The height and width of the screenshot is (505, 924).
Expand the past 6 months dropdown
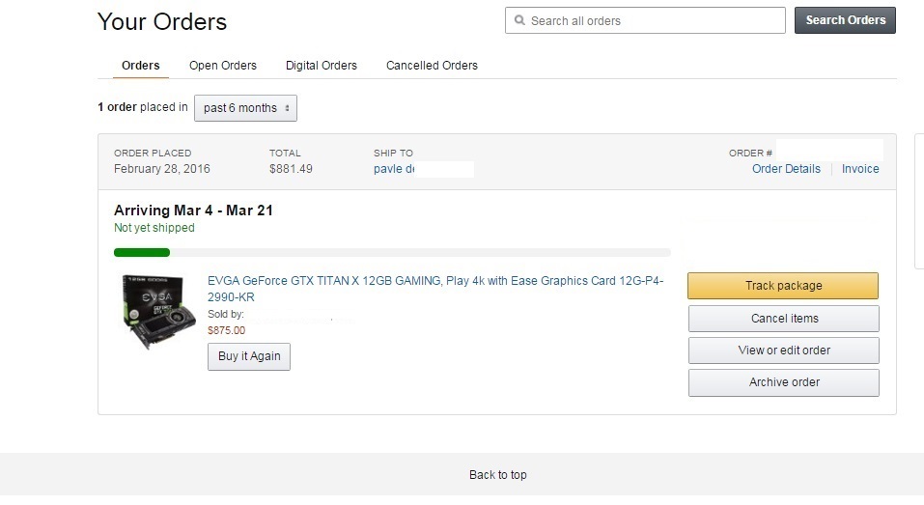[x=245, y=108]
